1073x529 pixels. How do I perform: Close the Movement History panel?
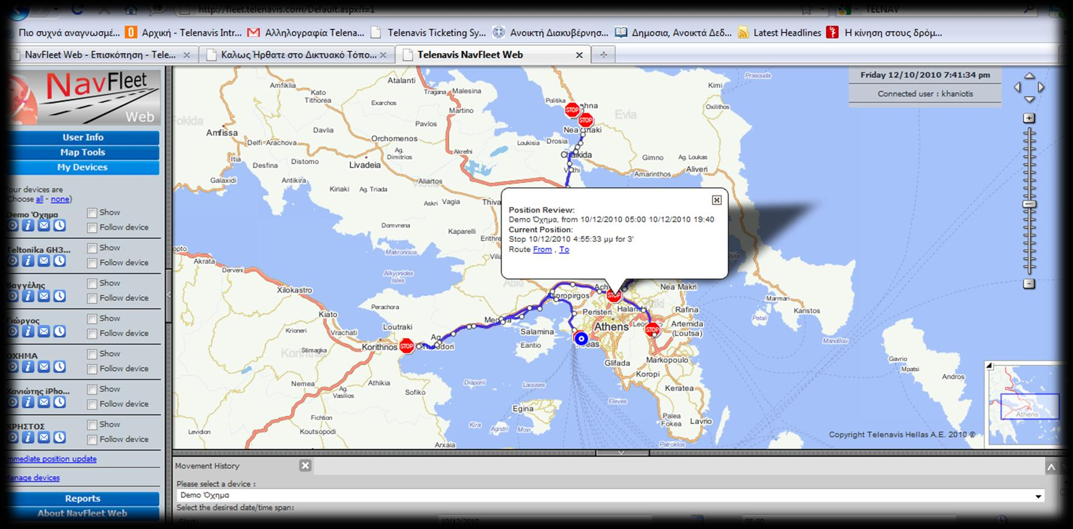[305, 465]
